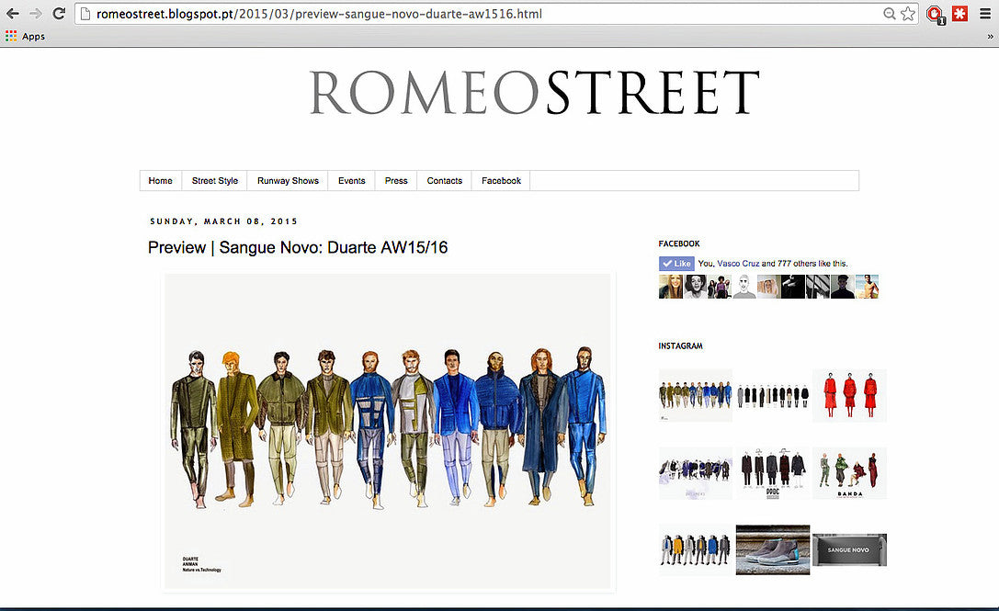999x611 pixels.
Task: Click the FACEBOOK sidebar heading
Action: 679,243
